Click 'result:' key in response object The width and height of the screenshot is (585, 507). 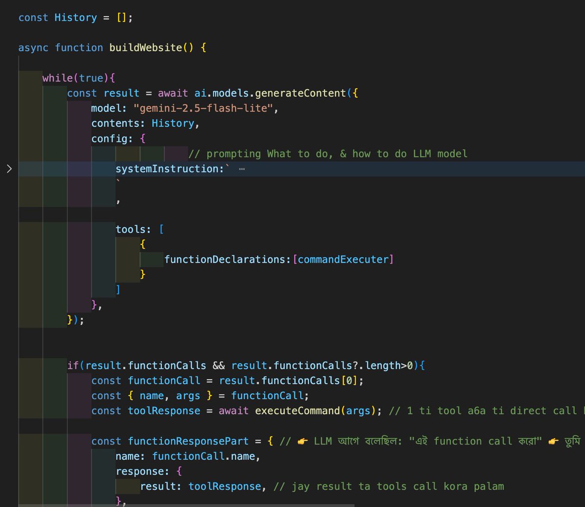tap(161, 487)
